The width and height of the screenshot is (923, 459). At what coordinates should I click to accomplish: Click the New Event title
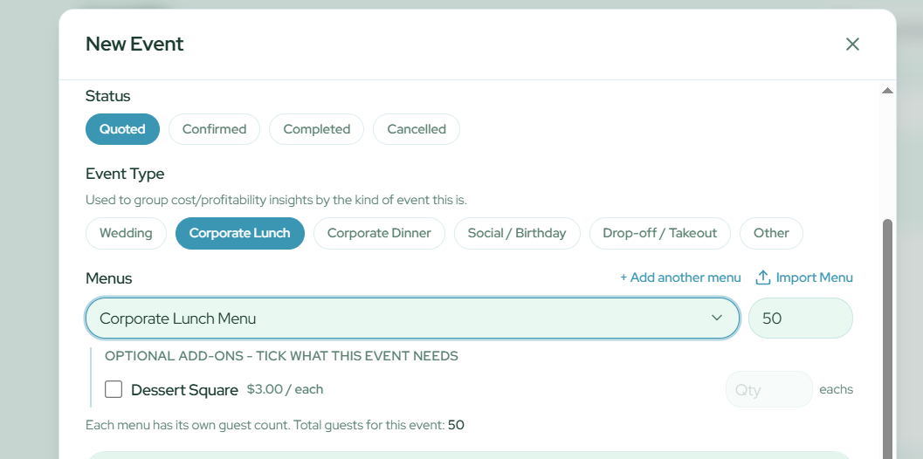[134, 45]
